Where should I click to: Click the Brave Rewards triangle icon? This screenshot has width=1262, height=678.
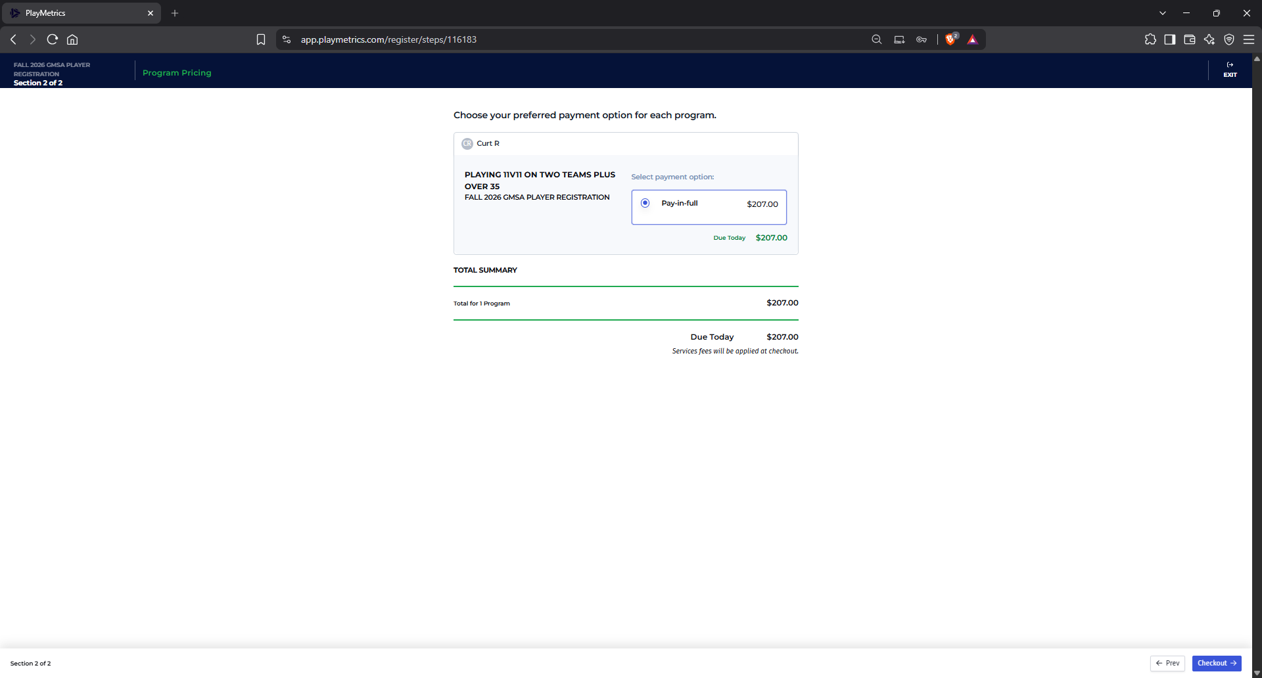pyautogui.click(x=973, y=39)
